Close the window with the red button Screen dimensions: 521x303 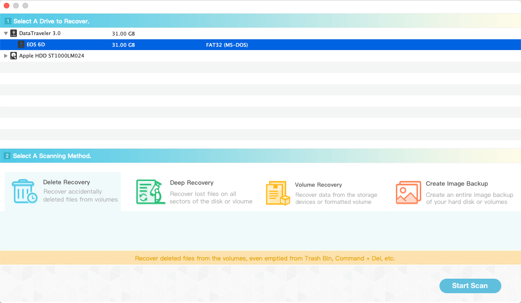coord(6,6)
